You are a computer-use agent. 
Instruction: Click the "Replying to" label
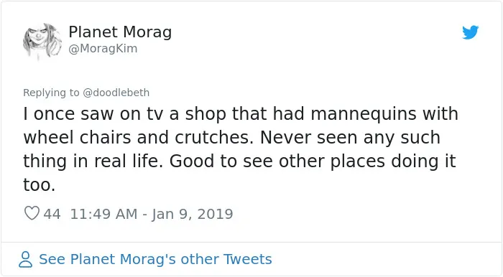pos(51,93)
